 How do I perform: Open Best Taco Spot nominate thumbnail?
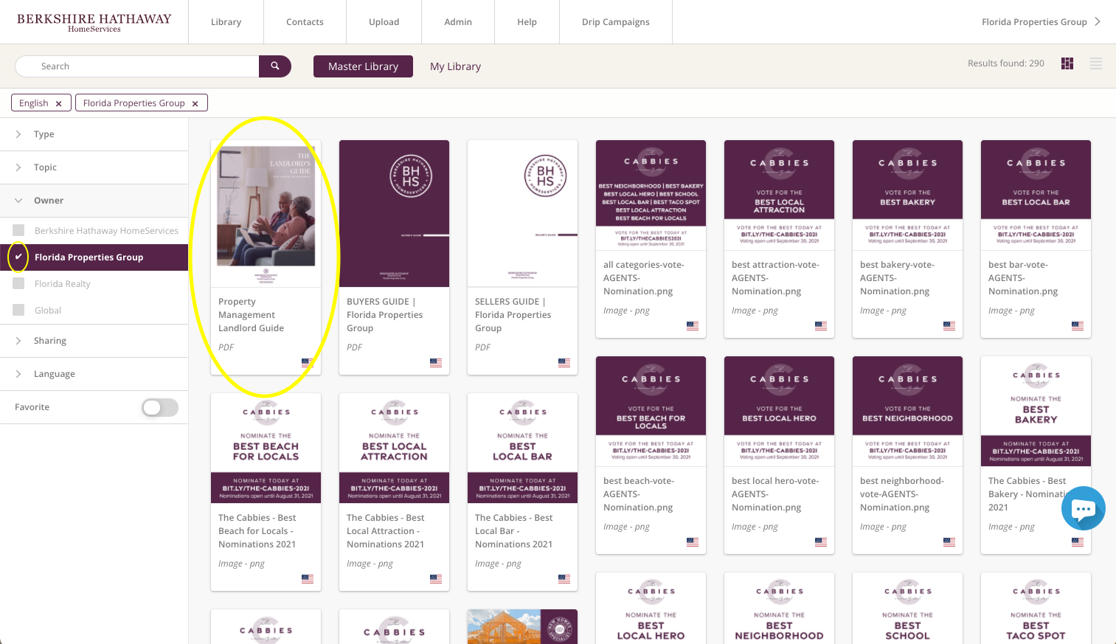point(1036,608)
